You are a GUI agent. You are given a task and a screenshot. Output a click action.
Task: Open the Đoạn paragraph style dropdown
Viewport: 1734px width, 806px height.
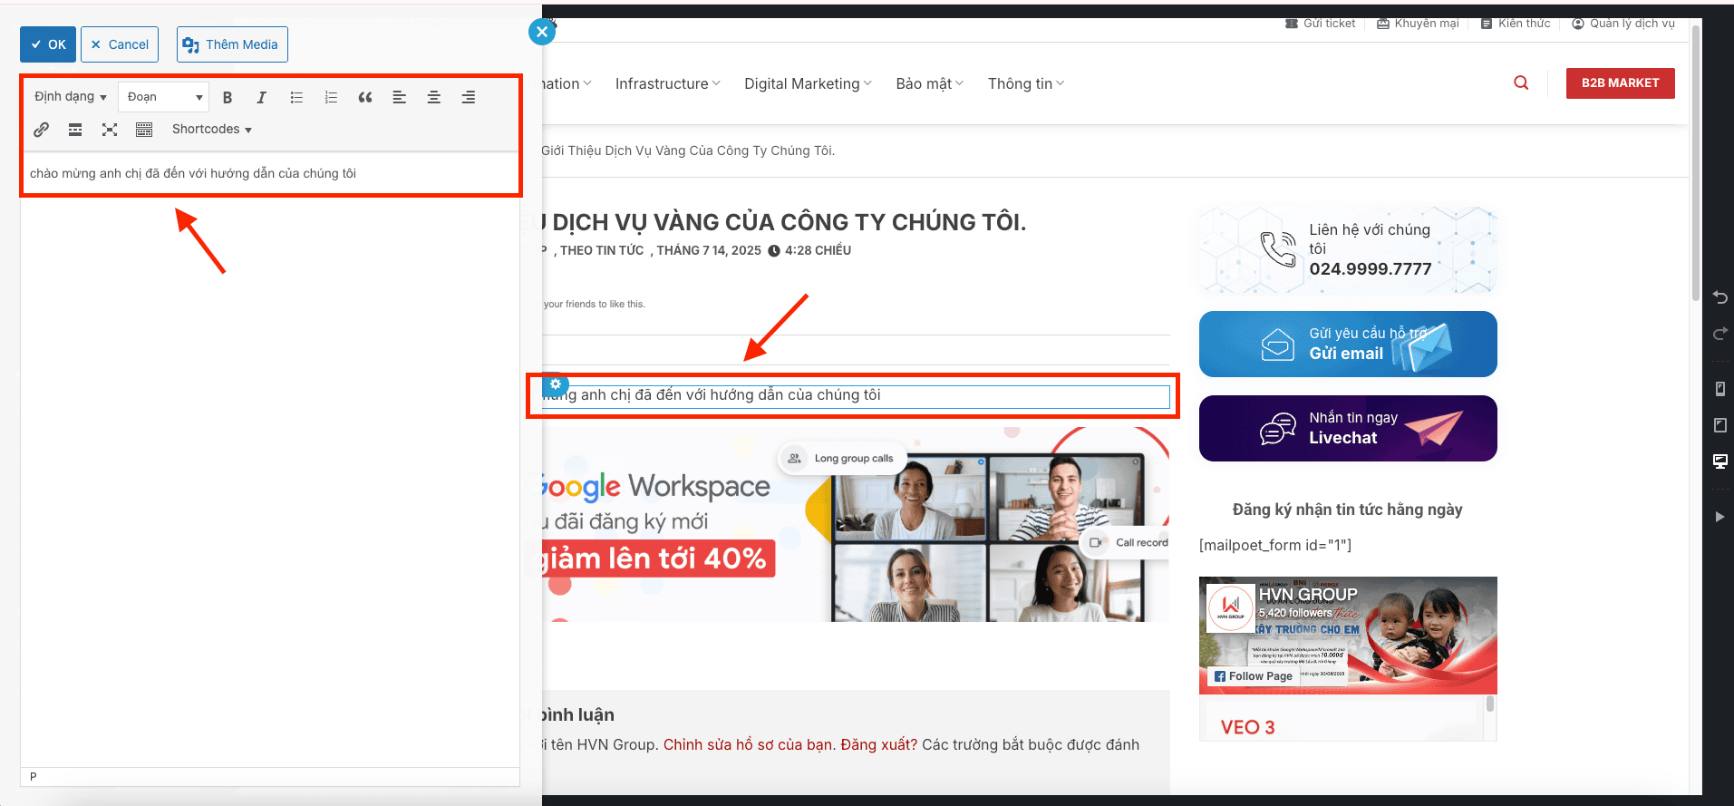point(164,97)
